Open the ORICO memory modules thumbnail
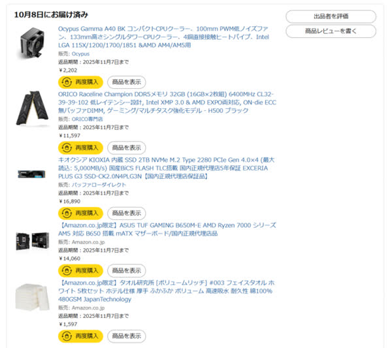This screenshot has width=392, height=348. tap(33, 108)
